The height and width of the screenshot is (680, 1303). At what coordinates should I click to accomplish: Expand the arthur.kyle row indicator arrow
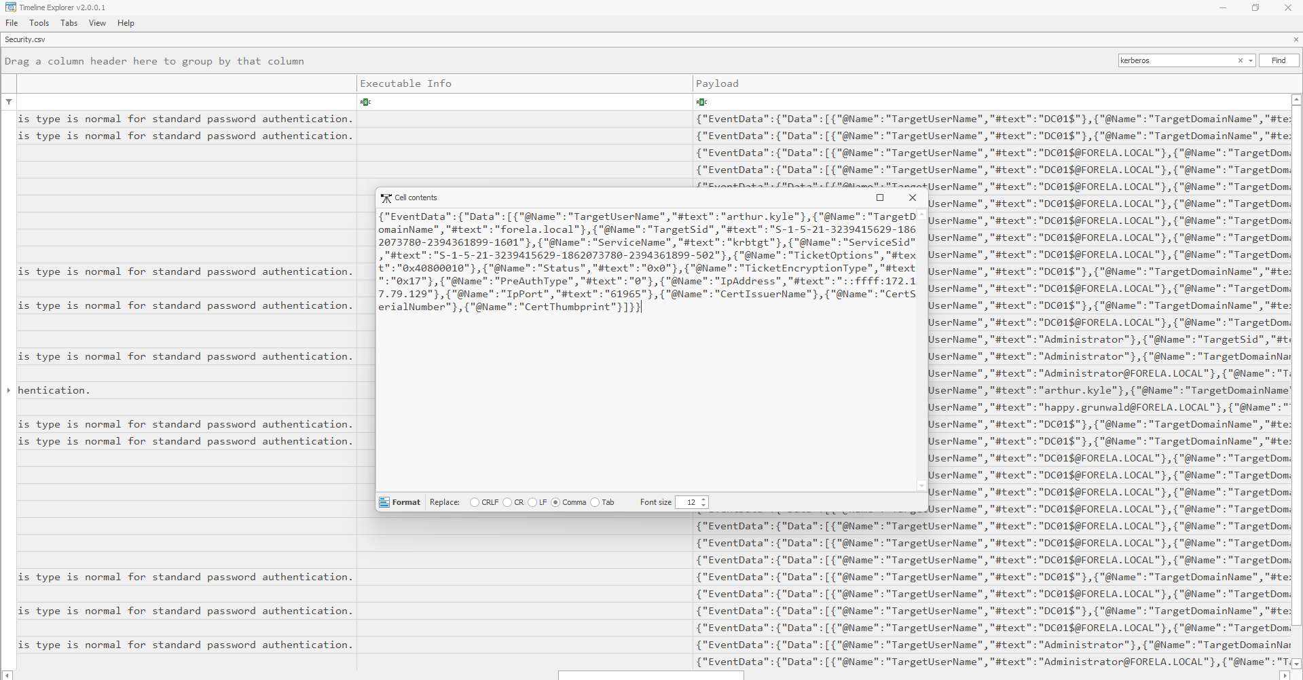[x=9, y=390]
